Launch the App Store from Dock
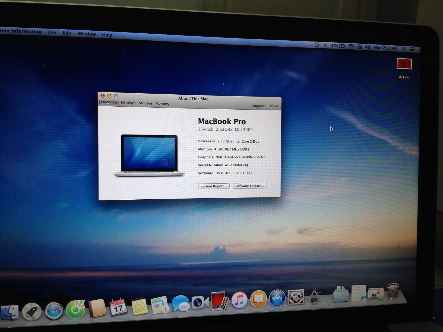The height and width of the screenshot is (332, 443). pos(277,298)
